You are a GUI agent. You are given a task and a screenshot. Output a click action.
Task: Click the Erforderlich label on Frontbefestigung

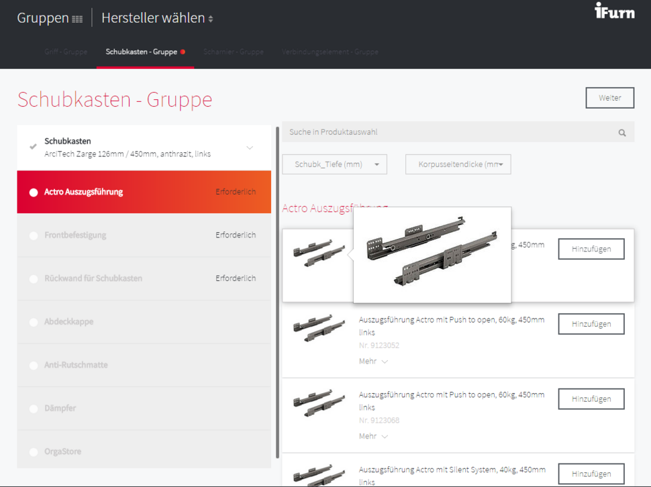[236, 235]
